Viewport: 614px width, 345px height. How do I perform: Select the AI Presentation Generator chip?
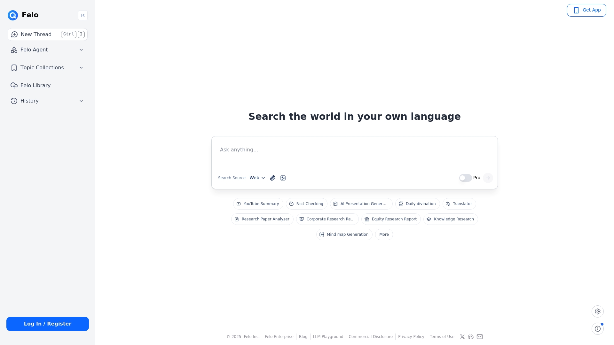(361, 204)
